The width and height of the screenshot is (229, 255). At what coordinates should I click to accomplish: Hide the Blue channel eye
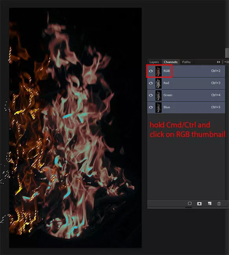pyautogui.click(x=151, y=107)
